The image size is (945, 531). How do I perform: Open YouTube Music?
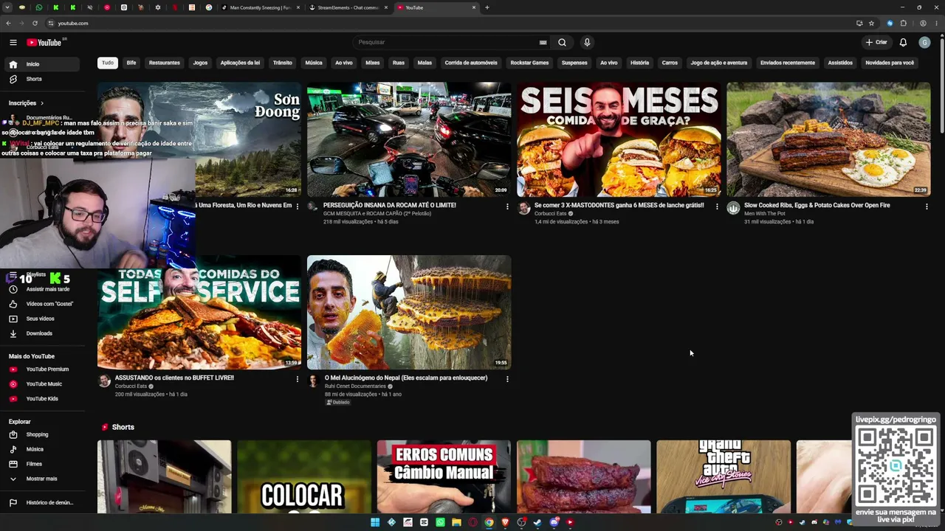(41, 384)
